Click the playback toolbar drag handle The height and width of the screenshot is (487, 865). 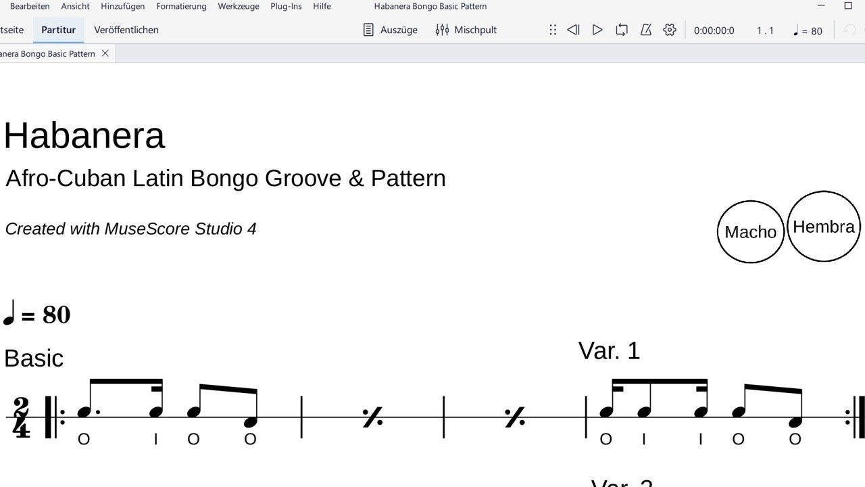click(x=553, y=30)
